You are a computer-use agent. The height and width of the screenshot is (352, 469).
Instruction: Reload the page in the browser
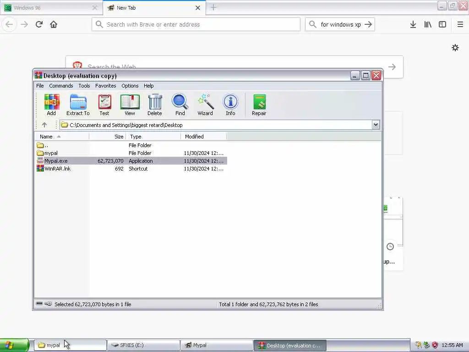tap(39, 24)
